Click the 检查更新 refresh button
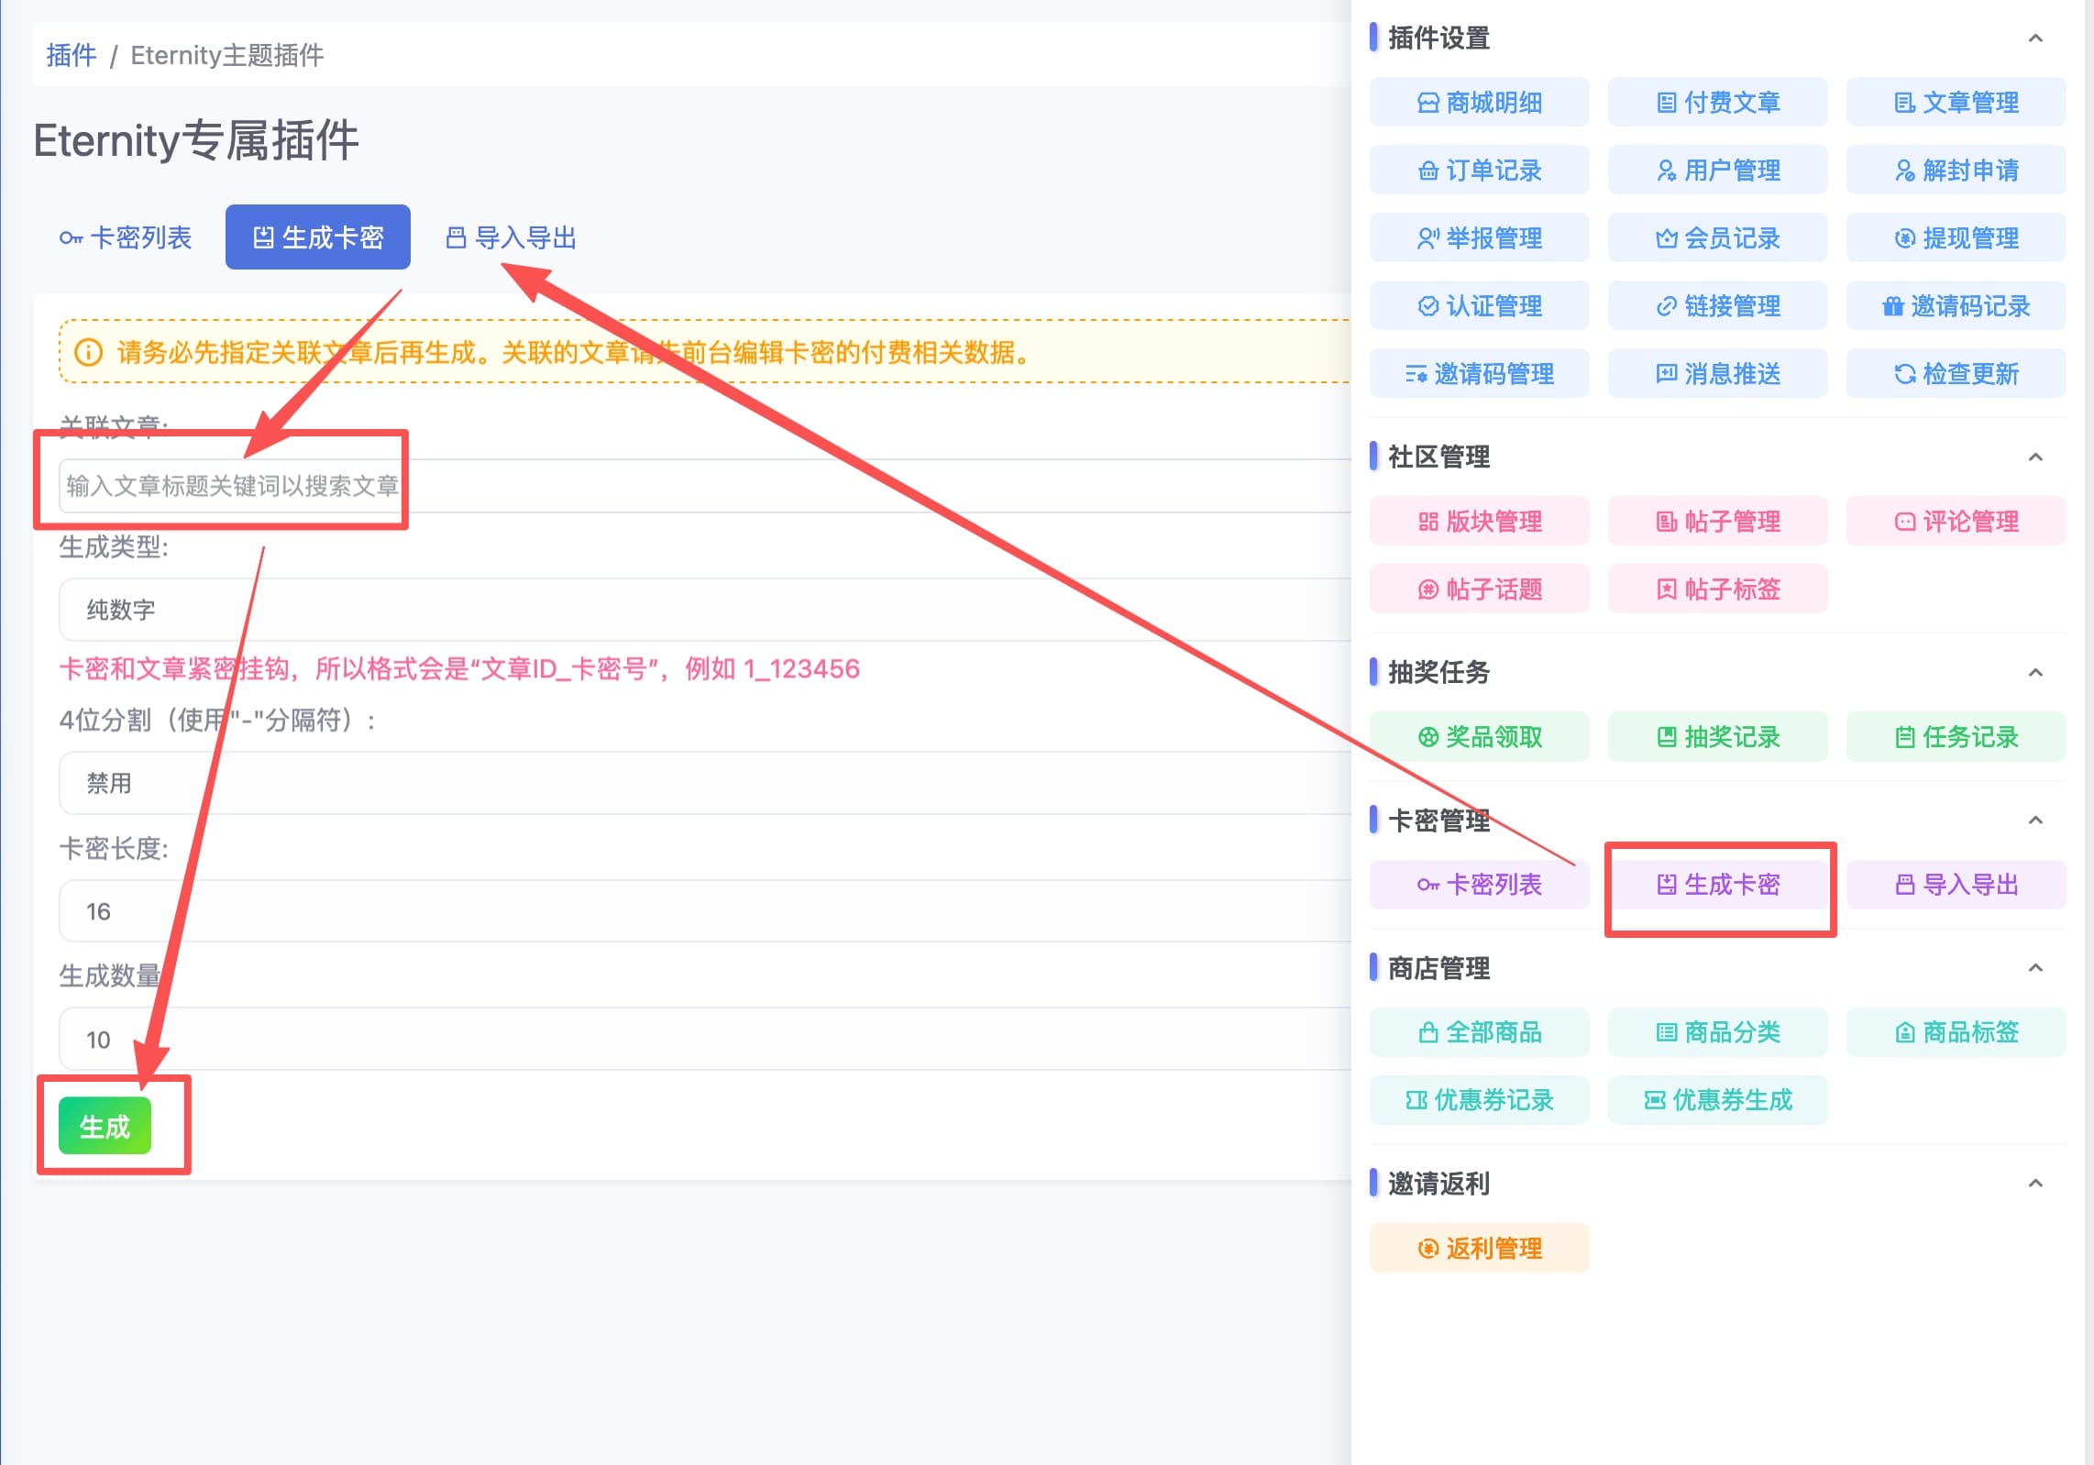This screenshot has height=1465, width=2094. pyautogui.click(x=1956, y=374)
